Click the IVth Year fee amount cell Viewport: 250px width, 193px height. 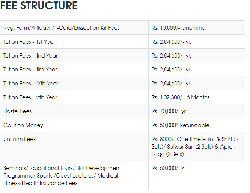point(171,84)
